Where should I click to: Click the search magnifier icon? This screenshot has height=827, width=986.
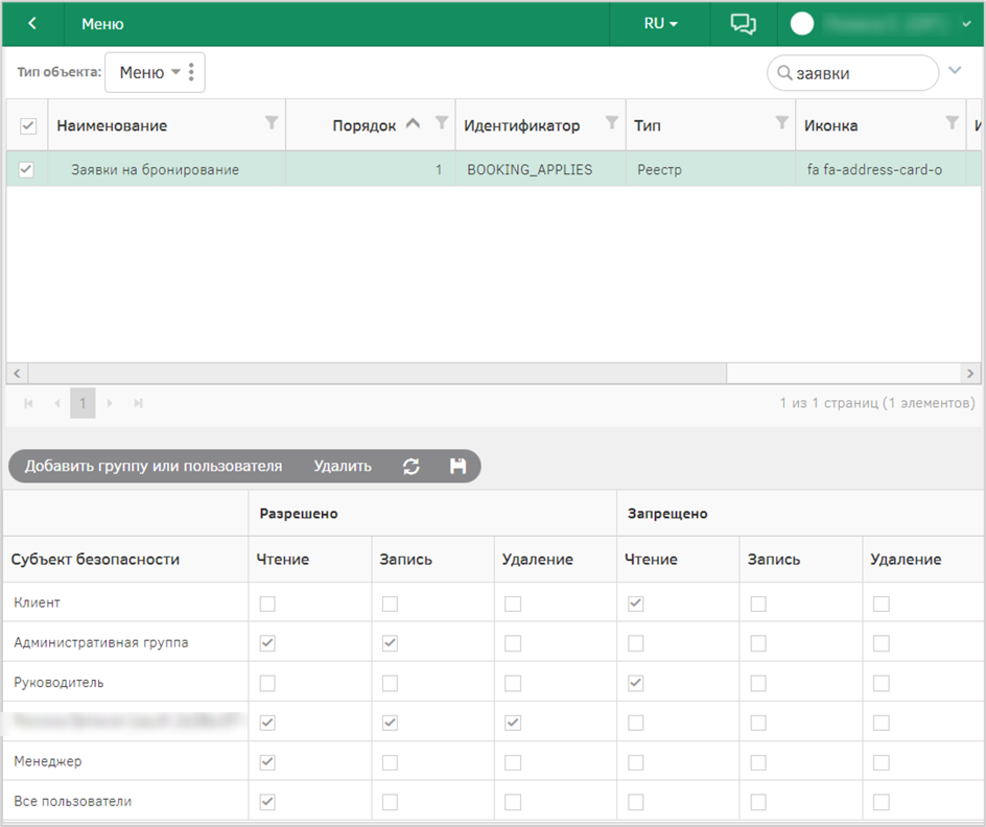point(784,73)
